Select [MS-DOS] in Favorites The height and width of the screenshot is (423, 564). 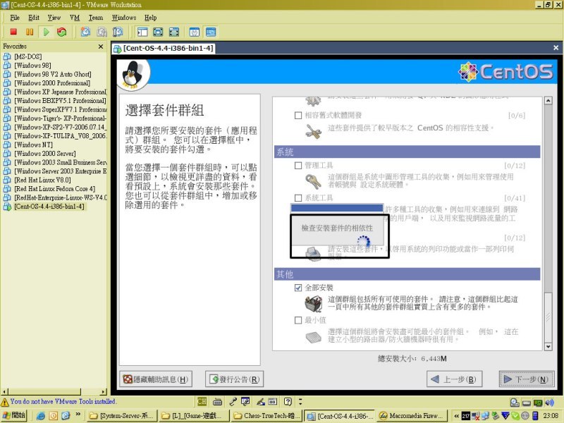[x=27, y=56]
